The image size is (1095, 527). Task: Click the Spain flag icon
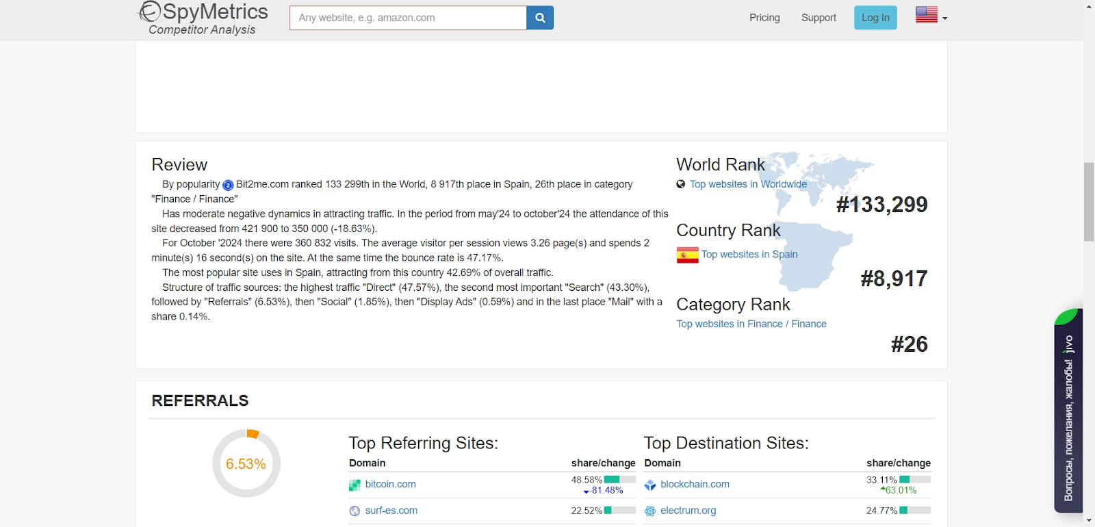[x=687, y=255]
